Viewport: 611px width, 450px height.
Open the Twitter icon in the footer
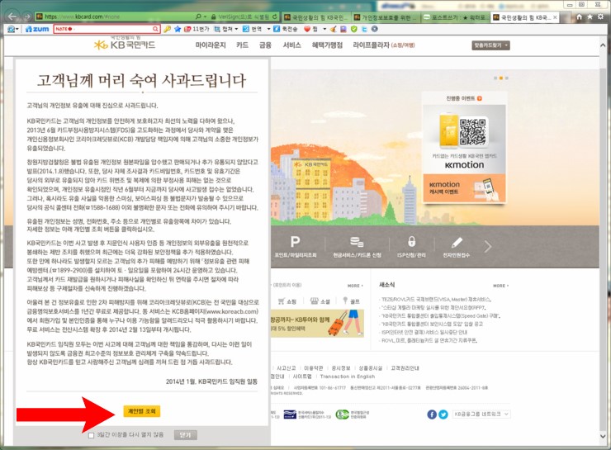click(x=443, y=414)
